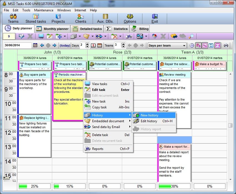236x194 pixels.
Task: Click the 25% progress bar under John
Action: (x=35, y=186)
